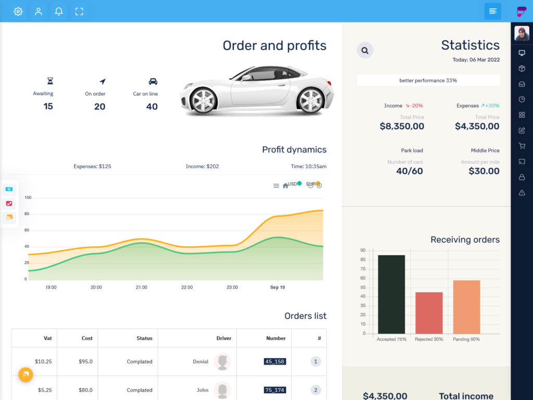This screenshot has width=533, height=400.
Task: Click the notification bell icon
Action: click(59, 11)
